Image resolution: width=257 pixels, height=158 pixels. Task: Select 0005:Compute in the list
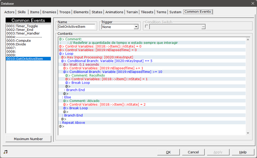coord(19,41)
